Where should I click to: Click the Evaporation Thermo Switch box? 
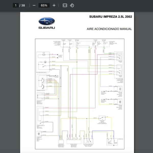coord(61,142)
